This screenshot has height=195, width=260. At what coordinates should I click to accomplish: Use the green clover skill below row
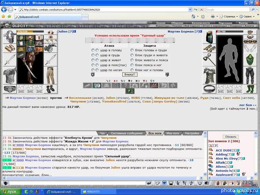pos(130,91)
